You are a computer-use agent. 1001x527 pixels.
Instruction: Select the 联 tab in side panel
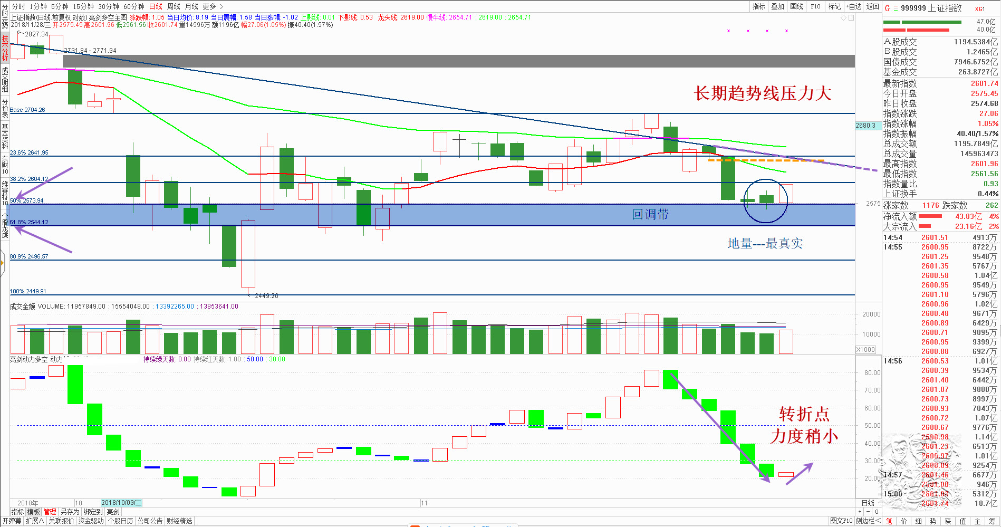[x=948, y=521]
